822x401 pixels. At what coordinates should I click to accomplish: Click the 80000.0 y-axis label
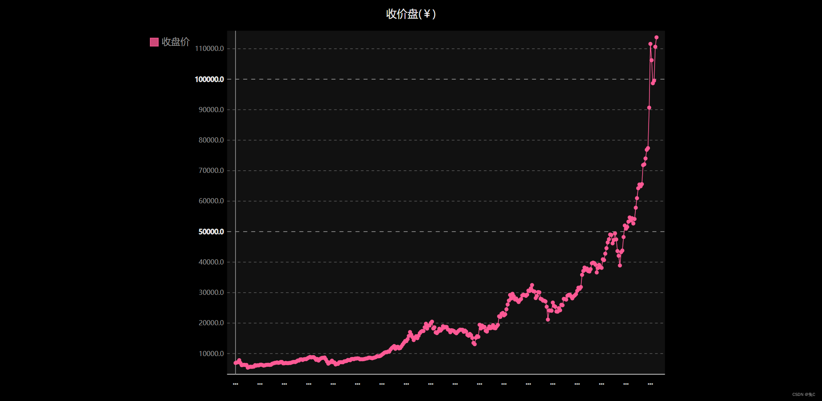coord(211,140)
